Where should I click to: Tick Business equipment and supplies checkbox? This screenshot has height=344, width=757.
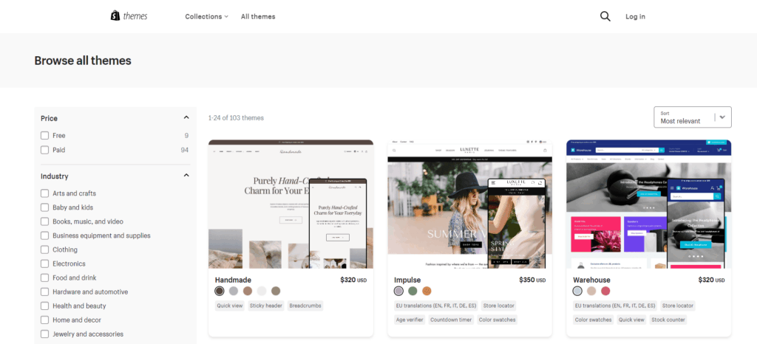[x=45, y=235]
